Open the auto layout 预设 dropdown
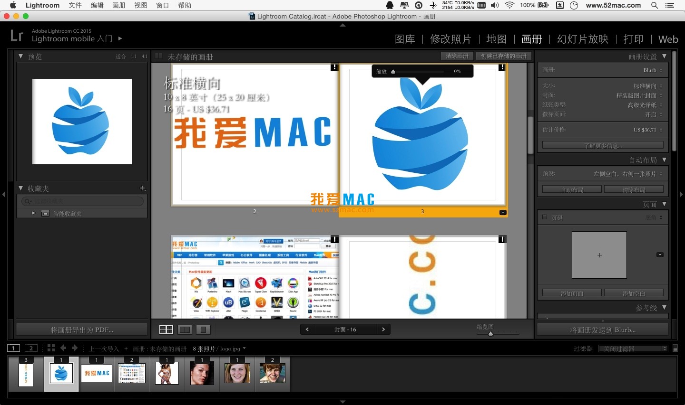 [x=628, y=174]
